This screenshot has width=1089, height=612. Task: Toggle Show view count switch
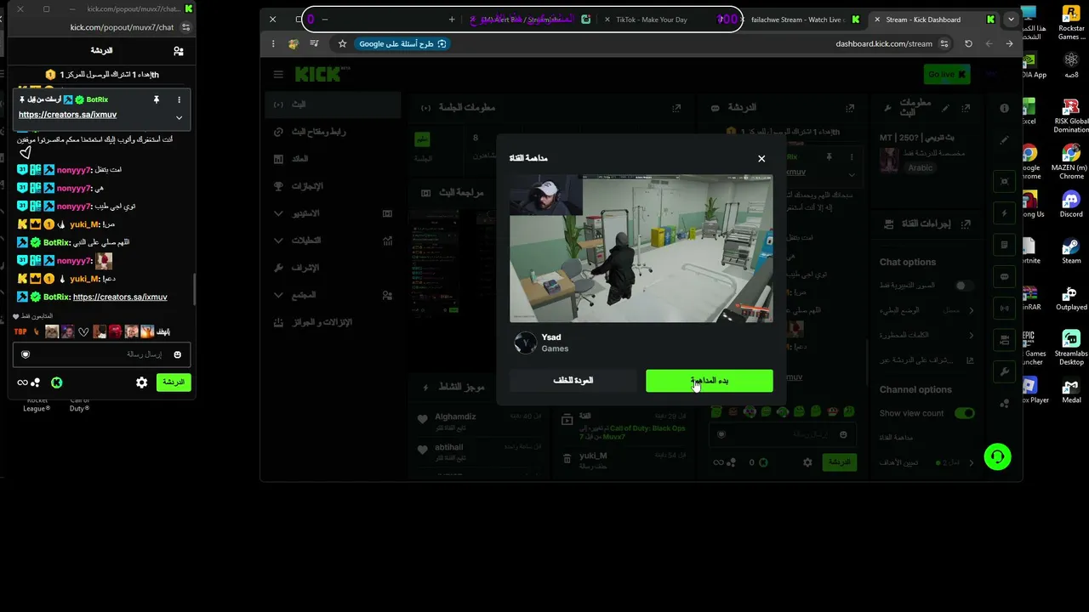pos(965,413)
